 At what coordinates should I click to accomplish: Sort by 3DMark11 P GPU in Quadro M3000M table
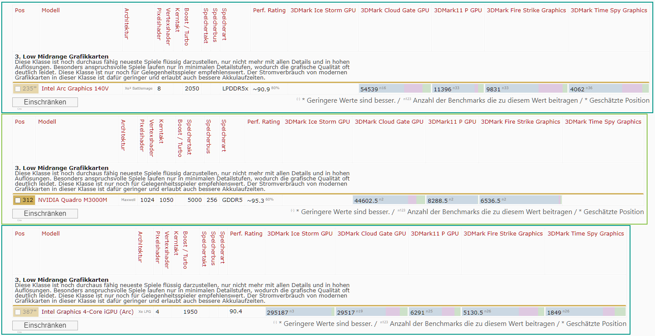click(x=452, y=122)
